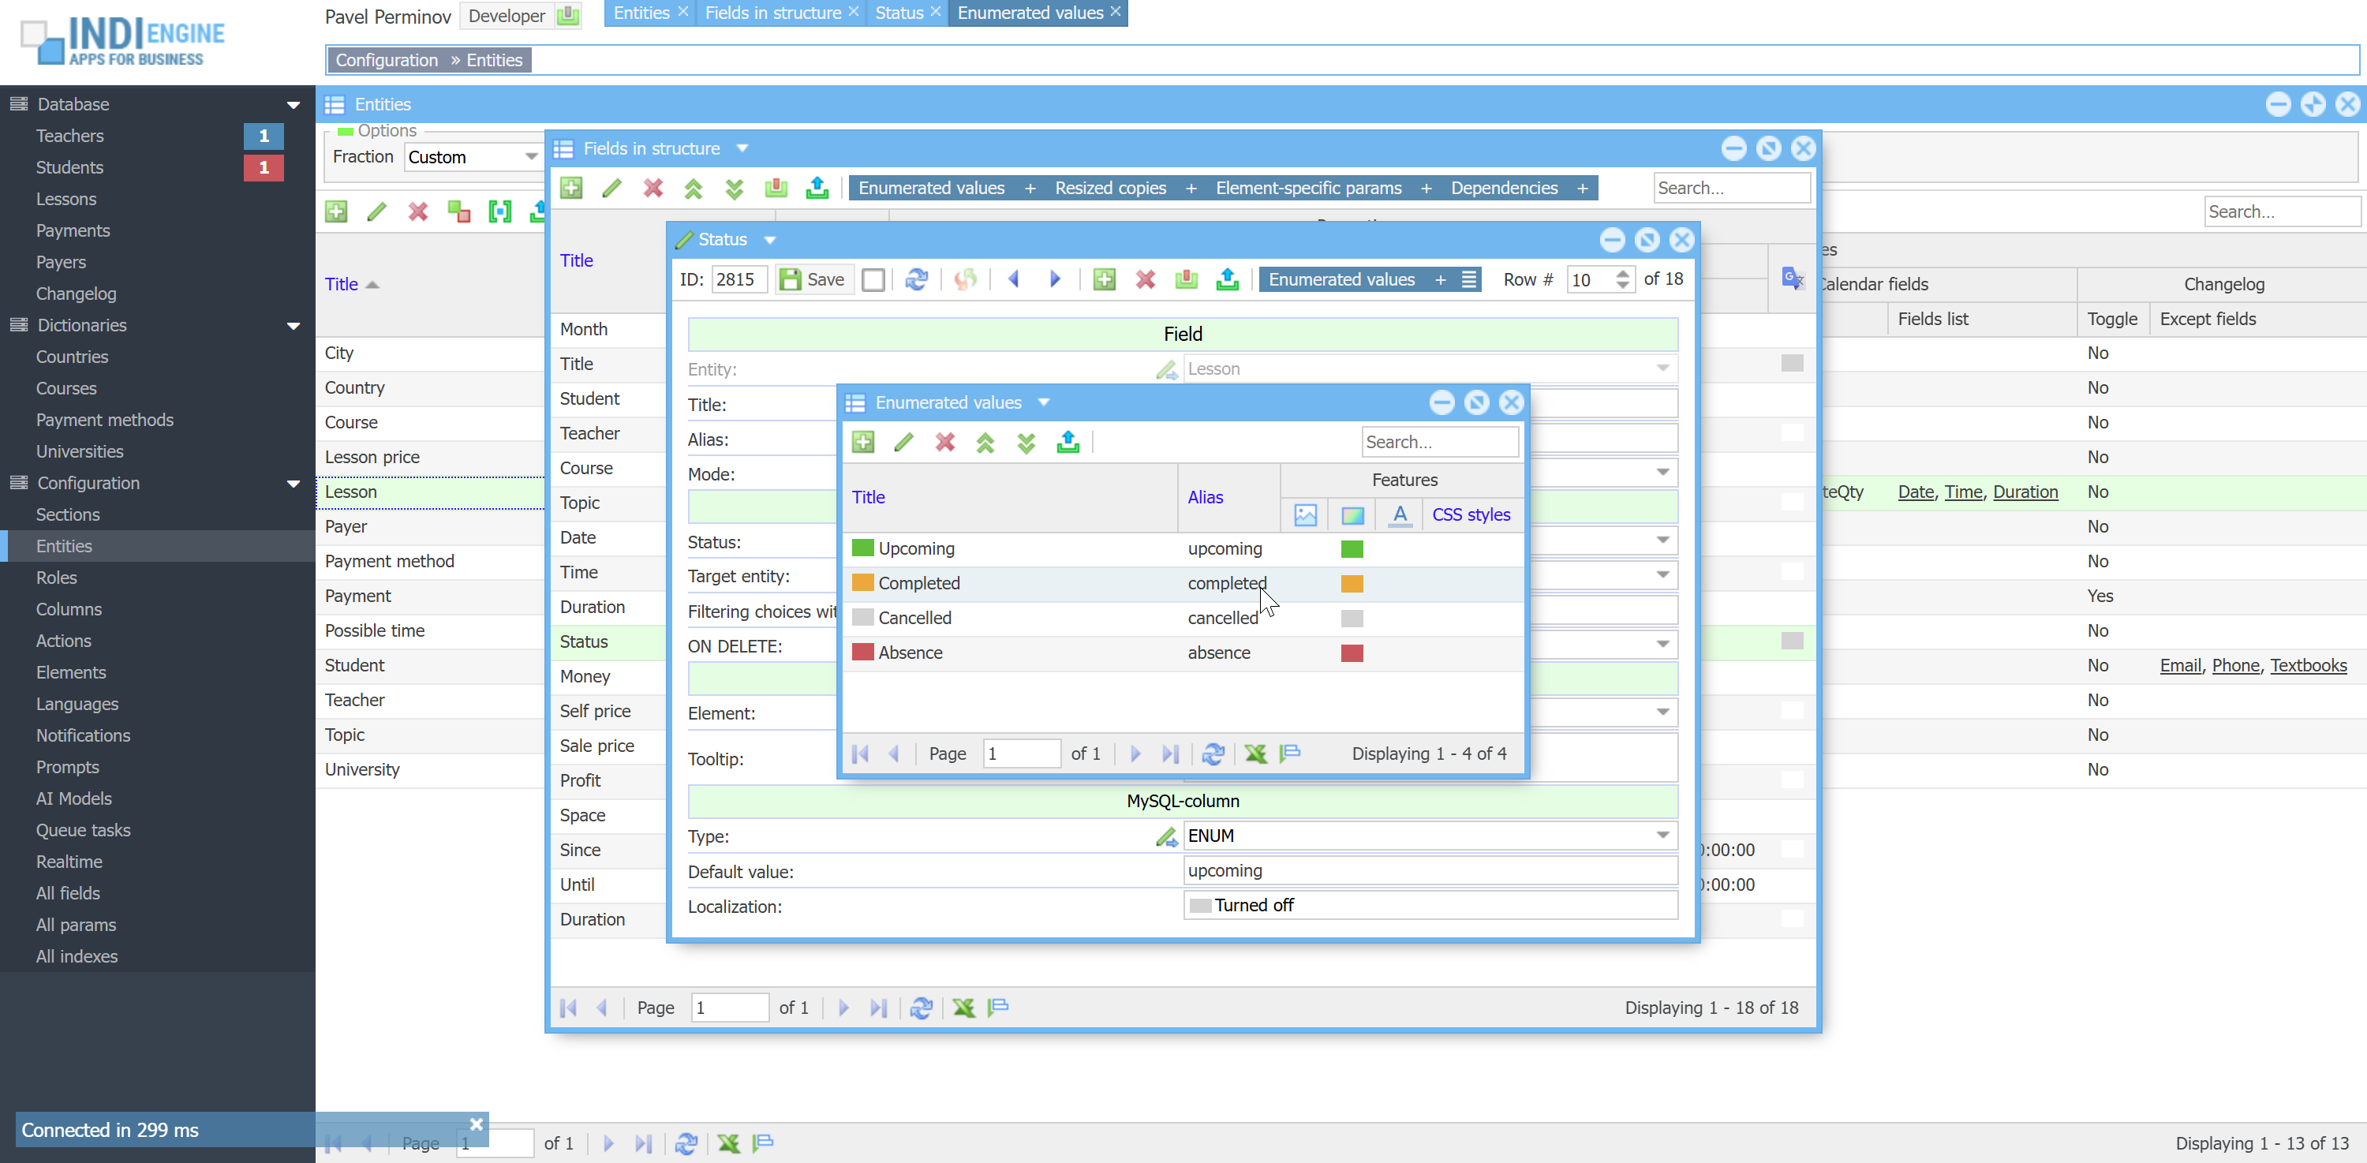The width and height of the screenshot is (2367, 1163).
Task: Open the Textbooks link in Student row
Action: [x=2307, y=665]
